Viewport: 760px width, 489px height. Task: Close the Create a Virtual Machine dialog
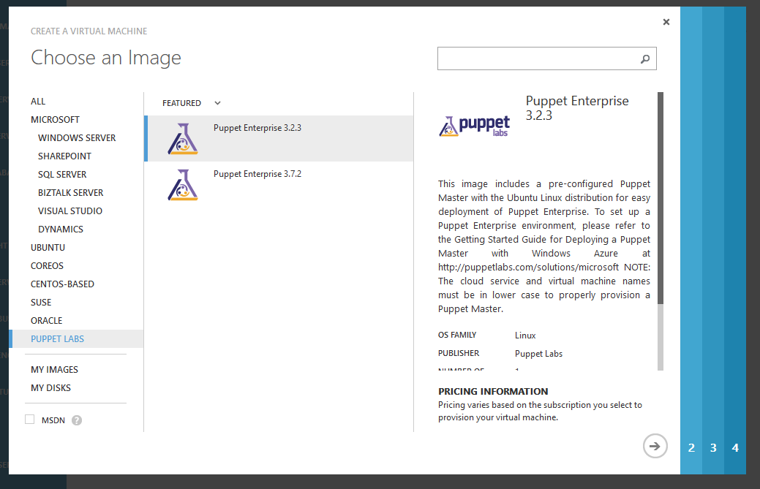666,22
